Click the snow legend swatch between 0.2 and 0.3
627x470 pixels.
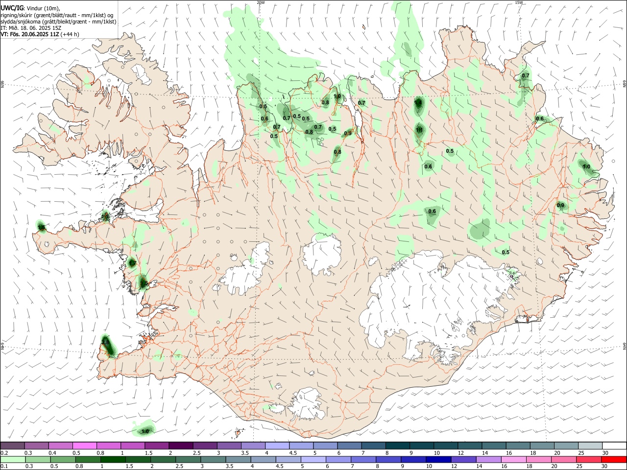click(x=13, y=446)
